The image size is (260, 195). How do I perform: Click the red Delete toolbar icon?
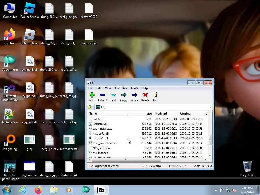(145, 97)
